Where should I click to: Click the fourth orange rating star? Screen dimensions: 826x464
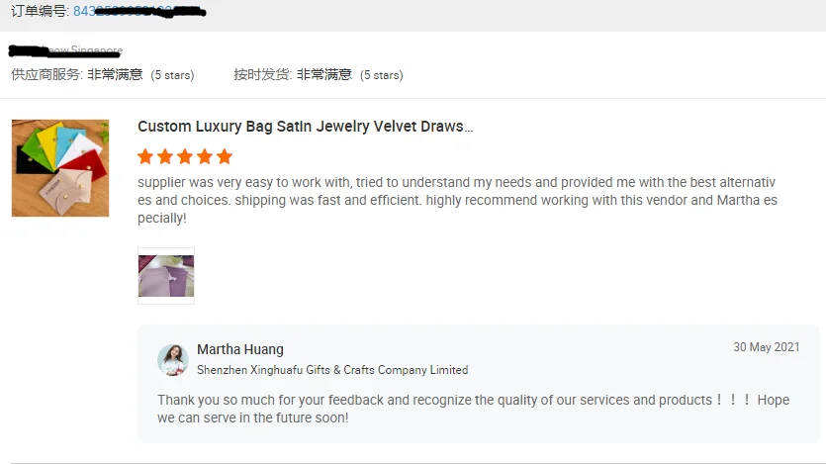point(205,156)
